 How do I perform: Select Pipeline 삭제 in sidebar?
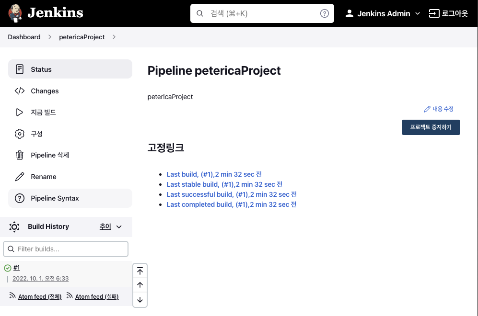point(70,155)
